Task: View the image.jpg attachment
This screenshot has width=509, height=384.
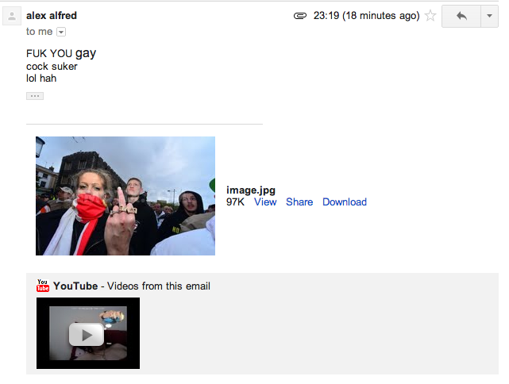Action: pos(265,202)
